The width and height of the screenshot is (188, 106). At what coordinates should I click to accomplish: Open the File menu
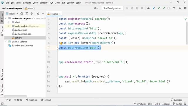[x=7, y=3]
